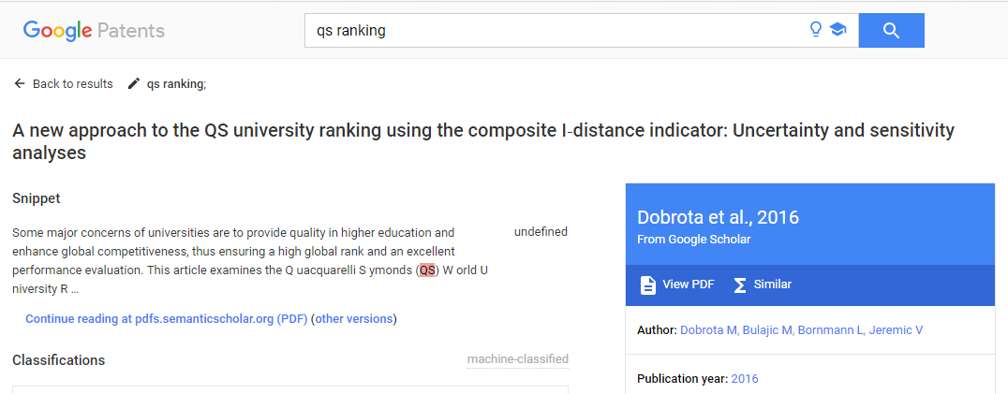Open author link Dobrota M
The width and height of the screenshot is (1008, 394).
tap(708, 329)
